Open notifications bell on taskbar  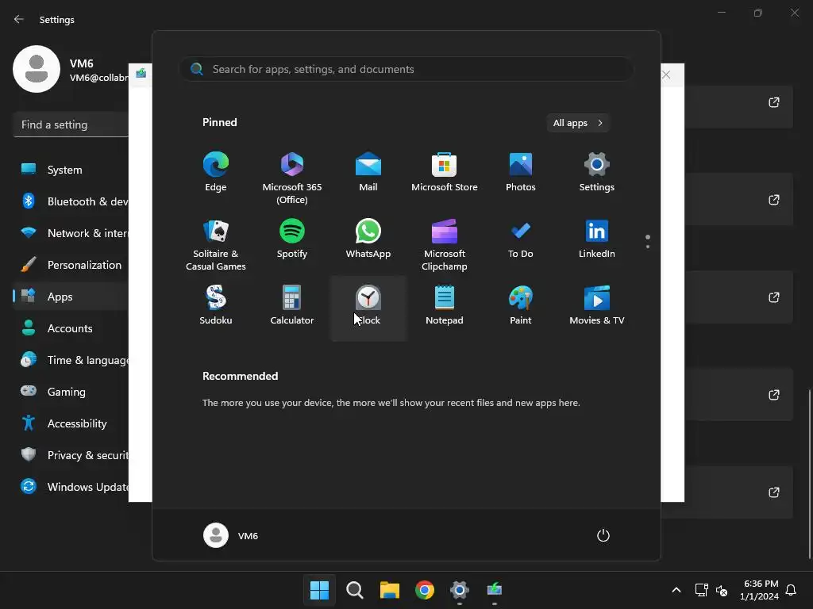point(791,590)
